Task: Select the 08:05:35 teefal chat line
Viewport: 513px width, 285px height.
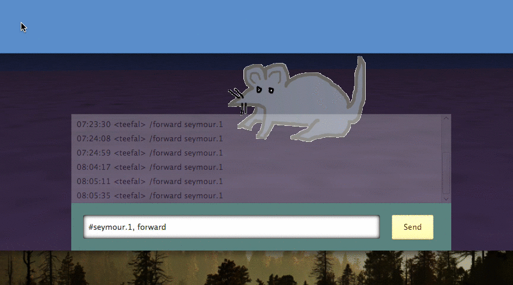Action: tap(150, 196)
